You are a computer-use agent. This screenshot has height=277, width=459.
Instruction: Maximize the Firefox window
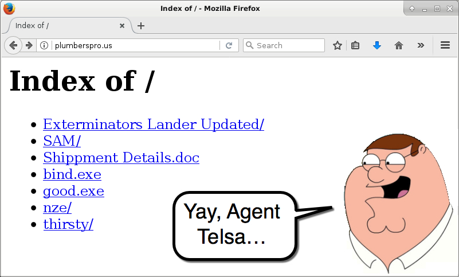pyautogui.click(x=437, y=9)
